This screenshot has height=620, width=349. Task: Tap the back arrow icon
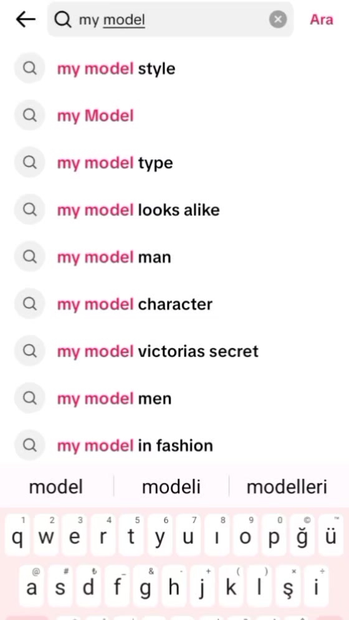coord(26,19)
